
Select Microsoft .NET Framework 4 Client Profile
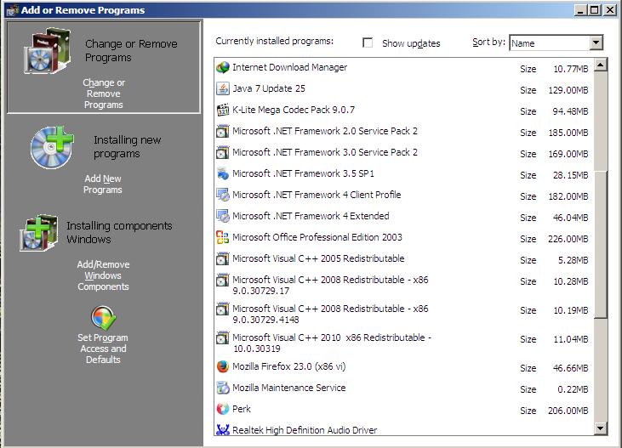tap(404, 195)
